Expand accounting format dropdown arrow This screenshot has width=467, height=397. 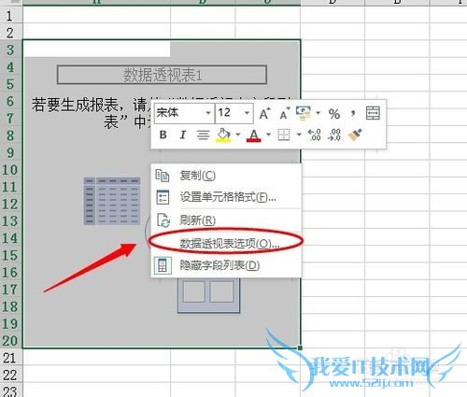click(x=318, y=113)
